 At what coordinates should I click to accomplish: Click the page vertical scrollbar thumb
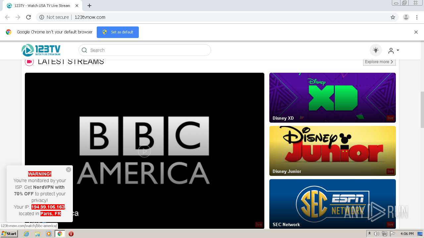click(422, 110)
